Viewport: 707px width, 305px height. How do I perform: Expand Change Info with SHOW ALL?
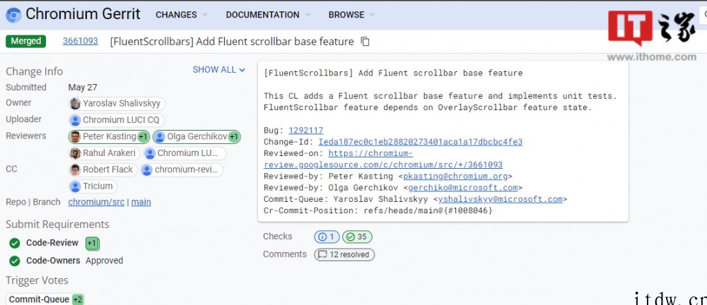pos(218,70)
